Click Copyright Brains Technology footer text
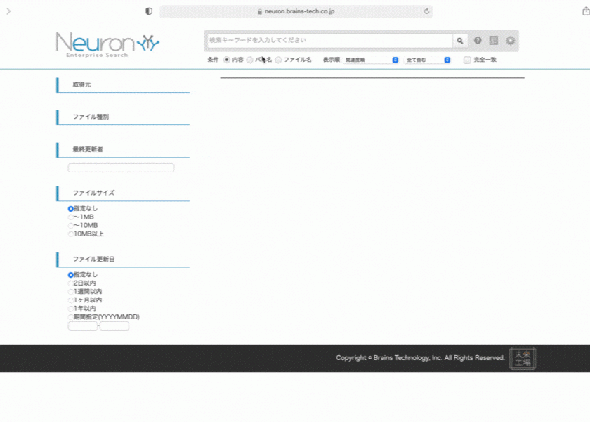This screenshot has height=422, width=590. (x=420, y=358)
